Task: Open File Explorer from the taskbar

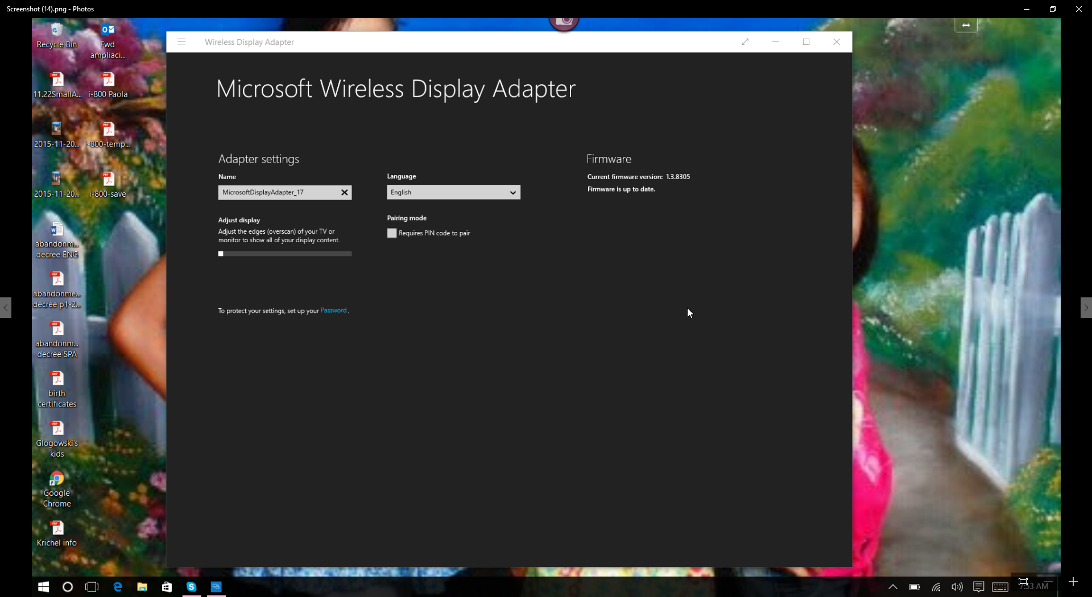Action: coord(142,587)
